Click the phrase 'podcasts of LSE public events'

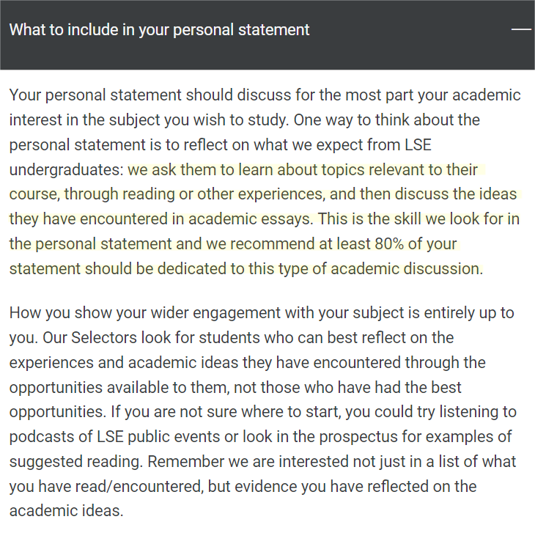pyautogui.click(x=114, y=436)
